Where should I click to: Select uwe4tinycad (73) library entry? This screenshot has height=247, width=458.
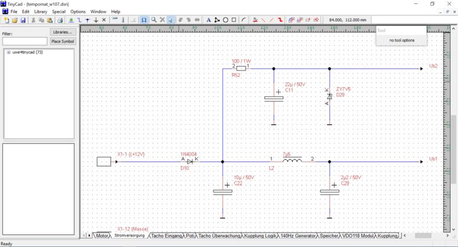coord(27,52)
